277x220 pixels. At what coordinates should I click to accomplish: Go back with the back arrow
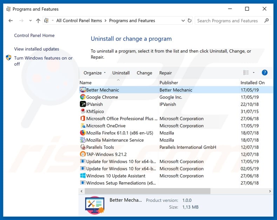(11, 21)
